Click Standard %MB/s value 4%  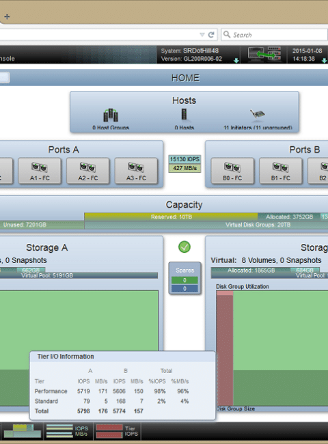184,401
